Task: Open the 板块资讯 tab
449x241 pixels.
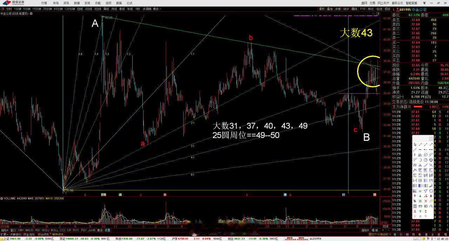Action: click(x=58, y=234)
